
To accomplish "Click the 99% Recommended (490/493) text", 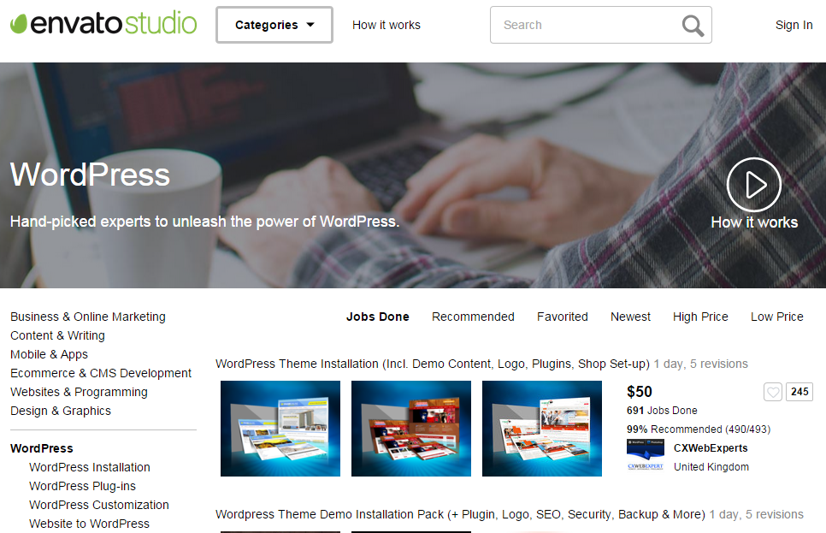I will click(699, 429).
